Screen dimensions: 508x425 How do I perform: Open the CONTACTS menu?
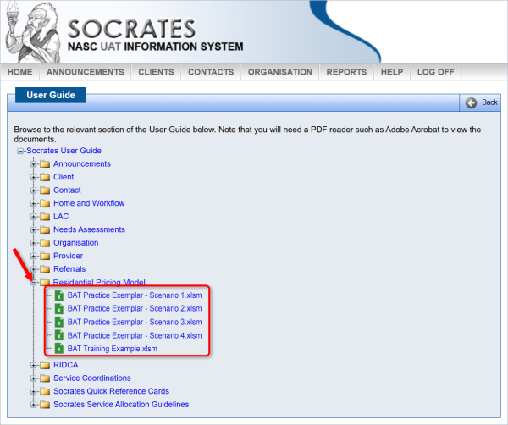(x=211, y=72)
